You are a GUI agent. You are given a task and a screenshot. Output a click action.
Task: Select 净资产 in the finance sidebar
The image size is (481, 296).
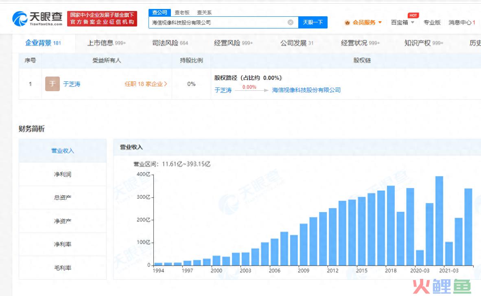pyautogui.click(x=63, y=221)
